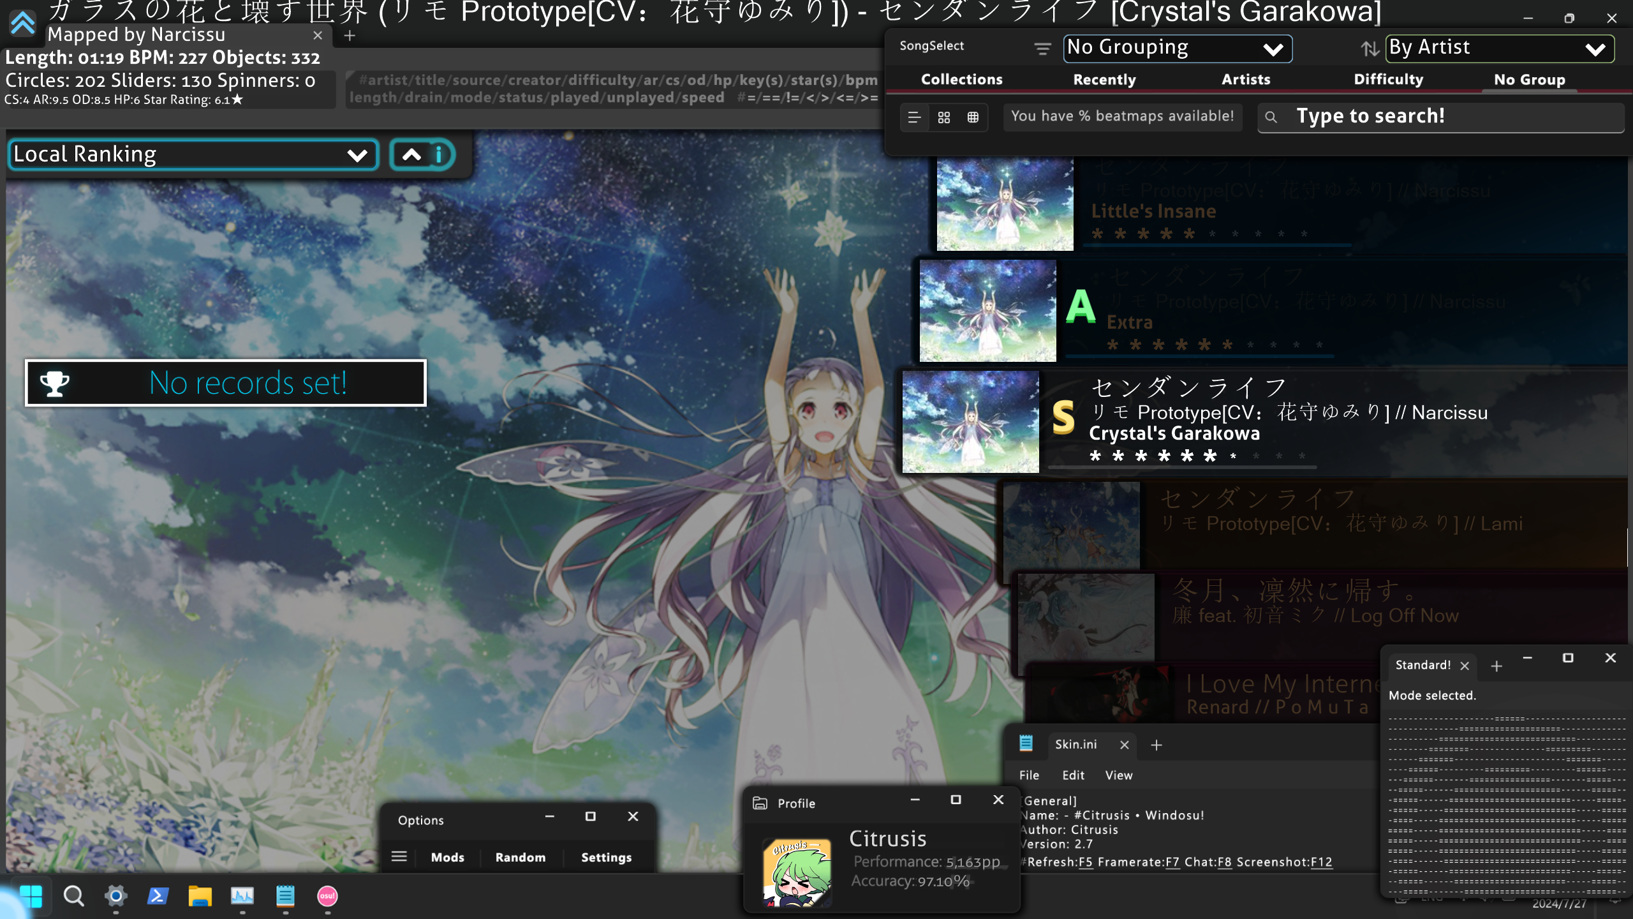Open the hamburger menu in the Options window

coord(399,856)
